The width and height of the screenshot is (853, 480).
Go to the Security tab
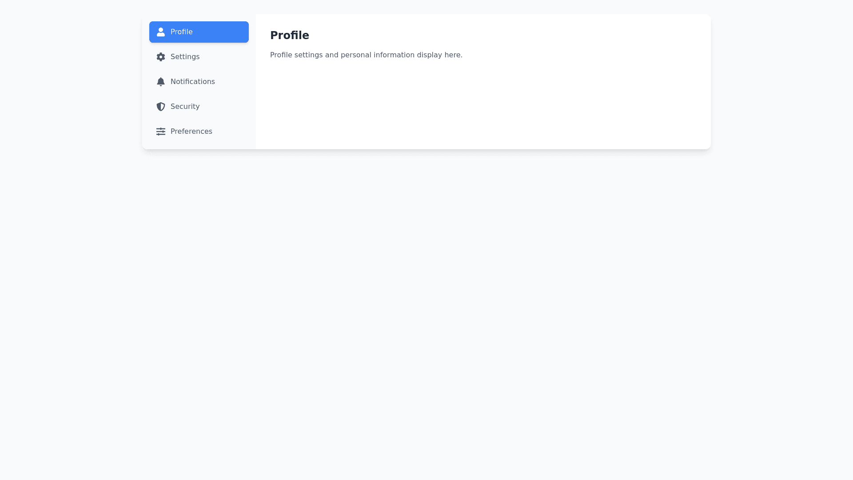point(185,107)
